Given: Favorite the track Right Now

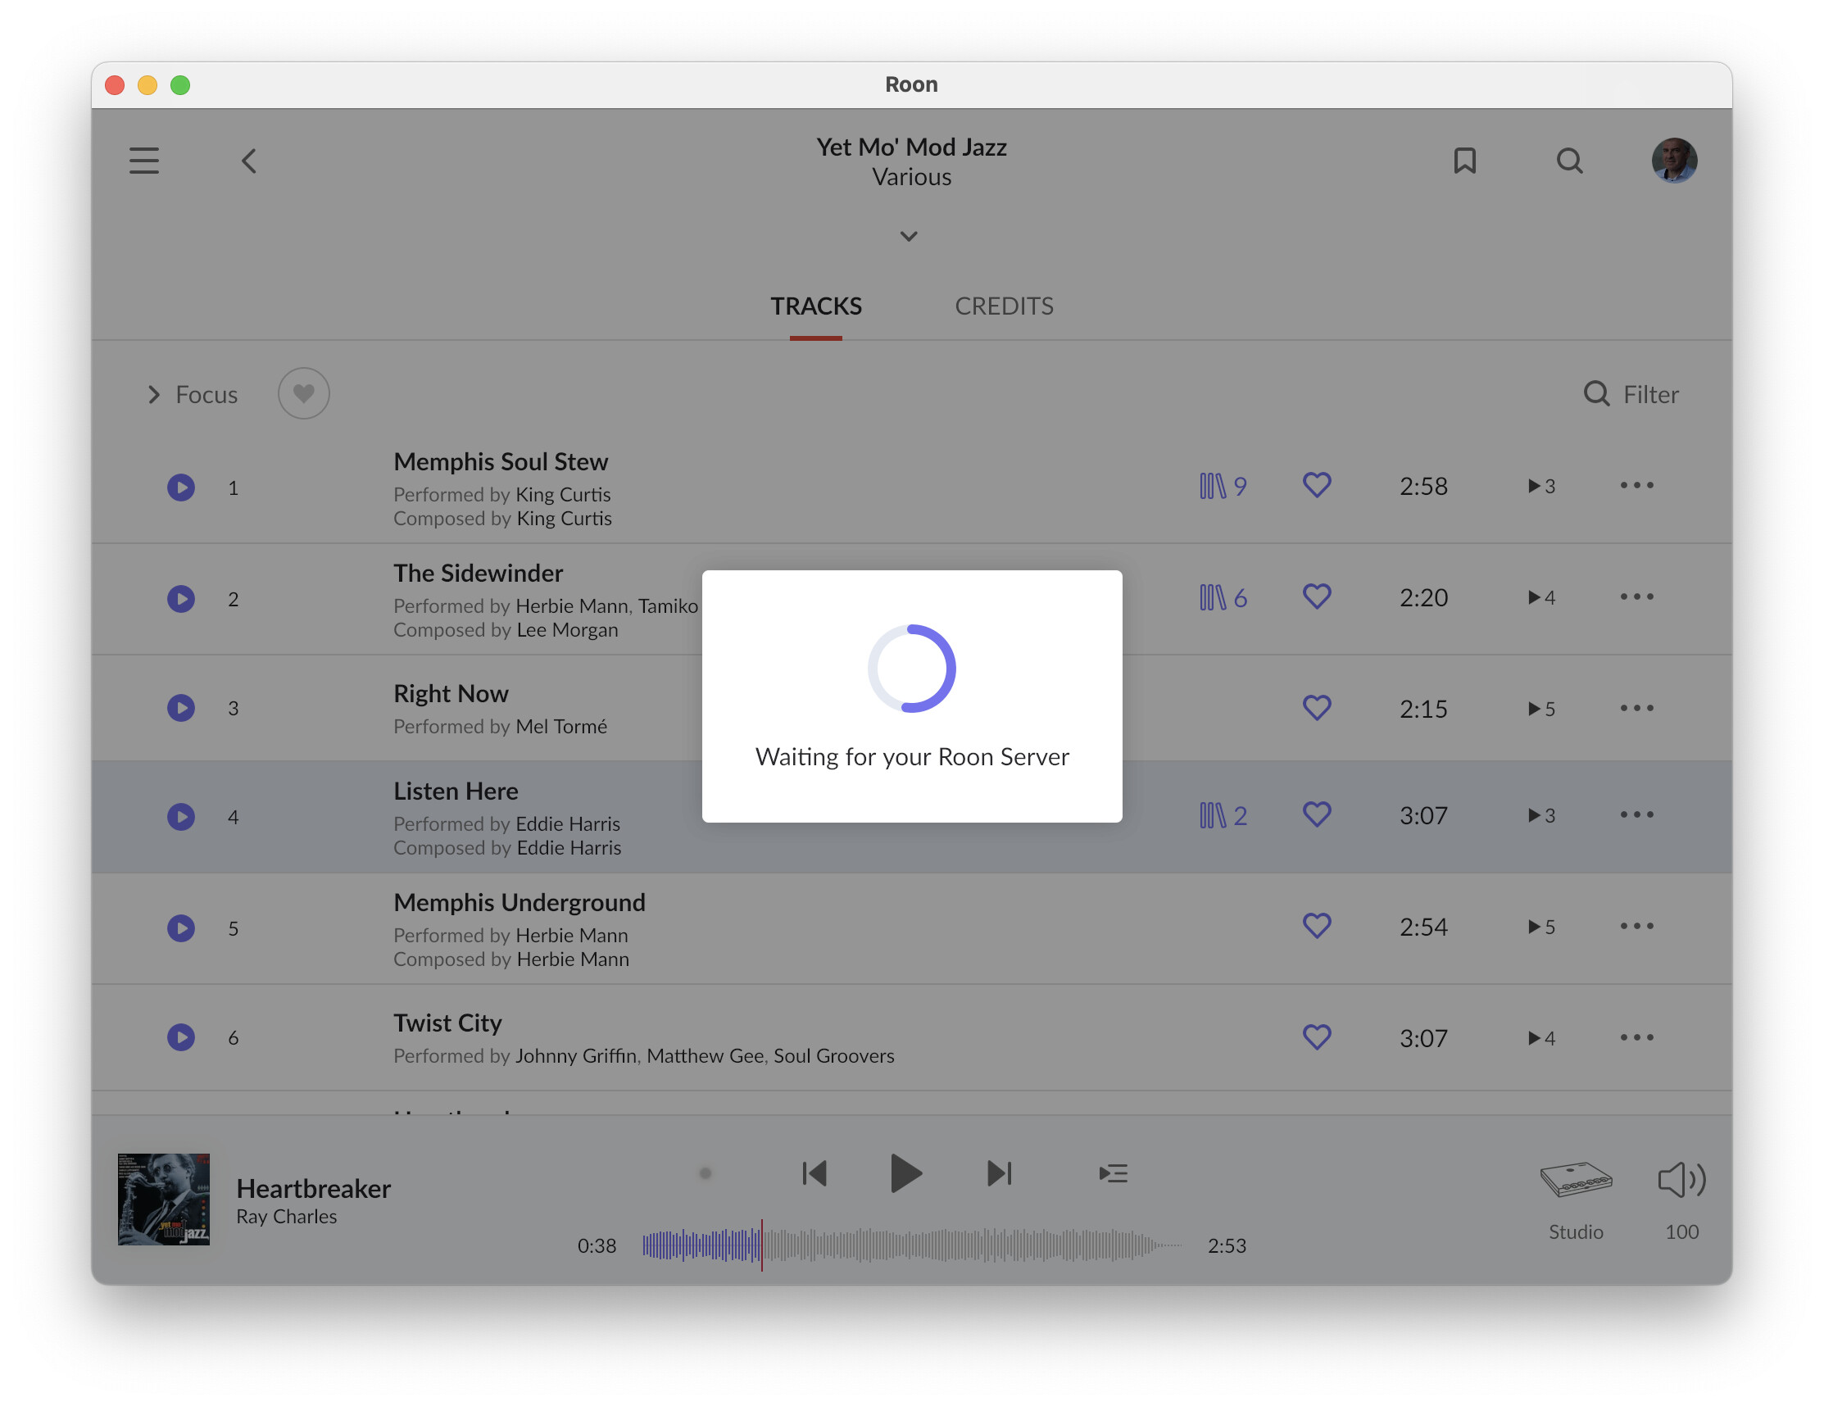Looking at the screenshot, I should [x=1316, y=708].
